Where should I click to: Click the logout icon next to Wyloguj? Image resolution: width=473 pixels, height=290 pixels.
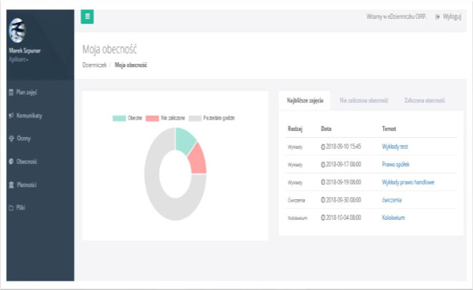point(438,17)
